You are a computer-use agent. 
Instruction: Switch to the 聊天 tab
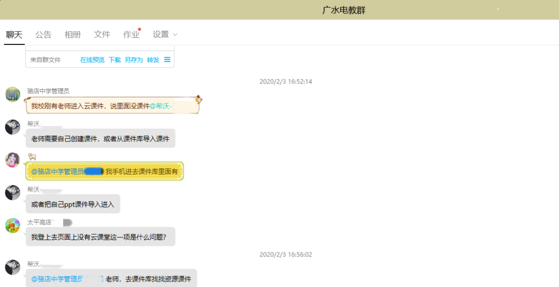click(x=14, y=35)
